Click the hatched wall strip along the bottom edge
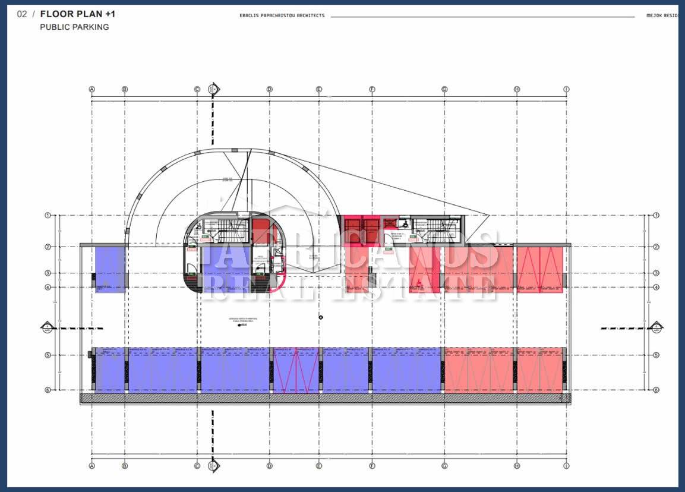The width and height of the screenshot is (685, 492). [x=326, y=398]
